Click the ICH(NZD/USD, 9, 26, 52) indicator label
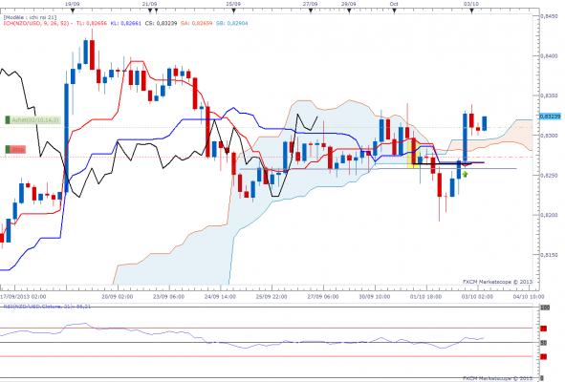The height and width of the screenshot is (382, 565). [x=36, y=23]
